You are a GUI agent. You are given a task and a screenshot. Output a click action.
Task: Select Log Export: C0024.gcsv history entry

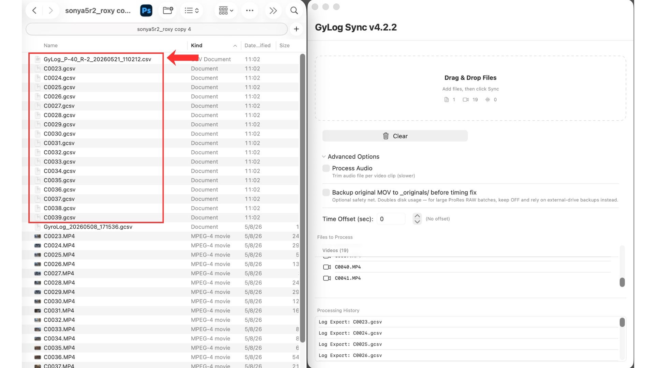click(468, 333)
